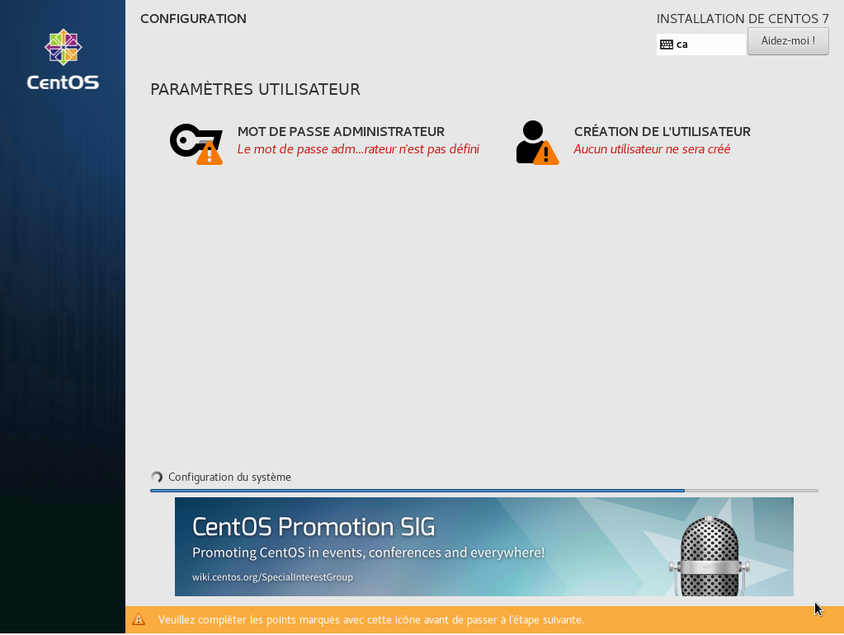The height and width of the screenshot is (635, 844).
Task: Click the Aidez-moi ! help button
Action: coord(788,41)
